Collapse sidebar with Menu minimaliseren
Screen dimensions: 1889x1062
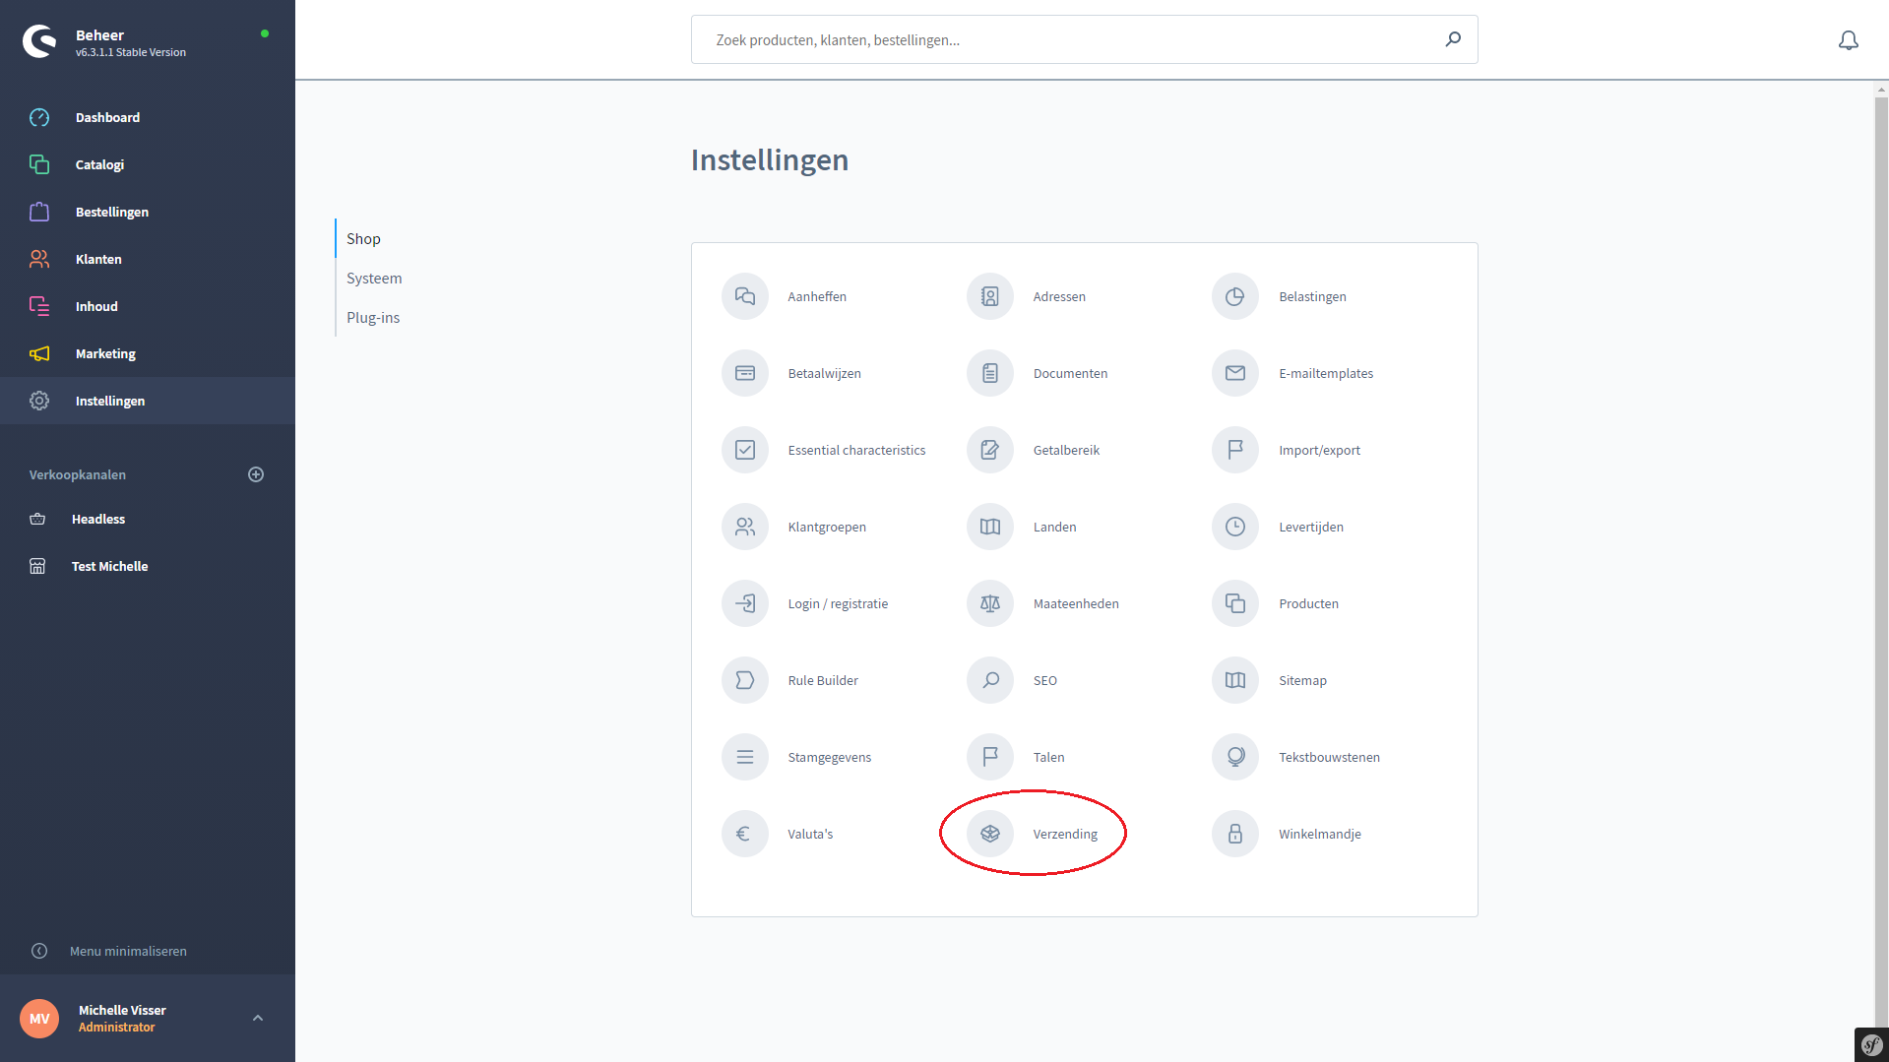point(127,951)
